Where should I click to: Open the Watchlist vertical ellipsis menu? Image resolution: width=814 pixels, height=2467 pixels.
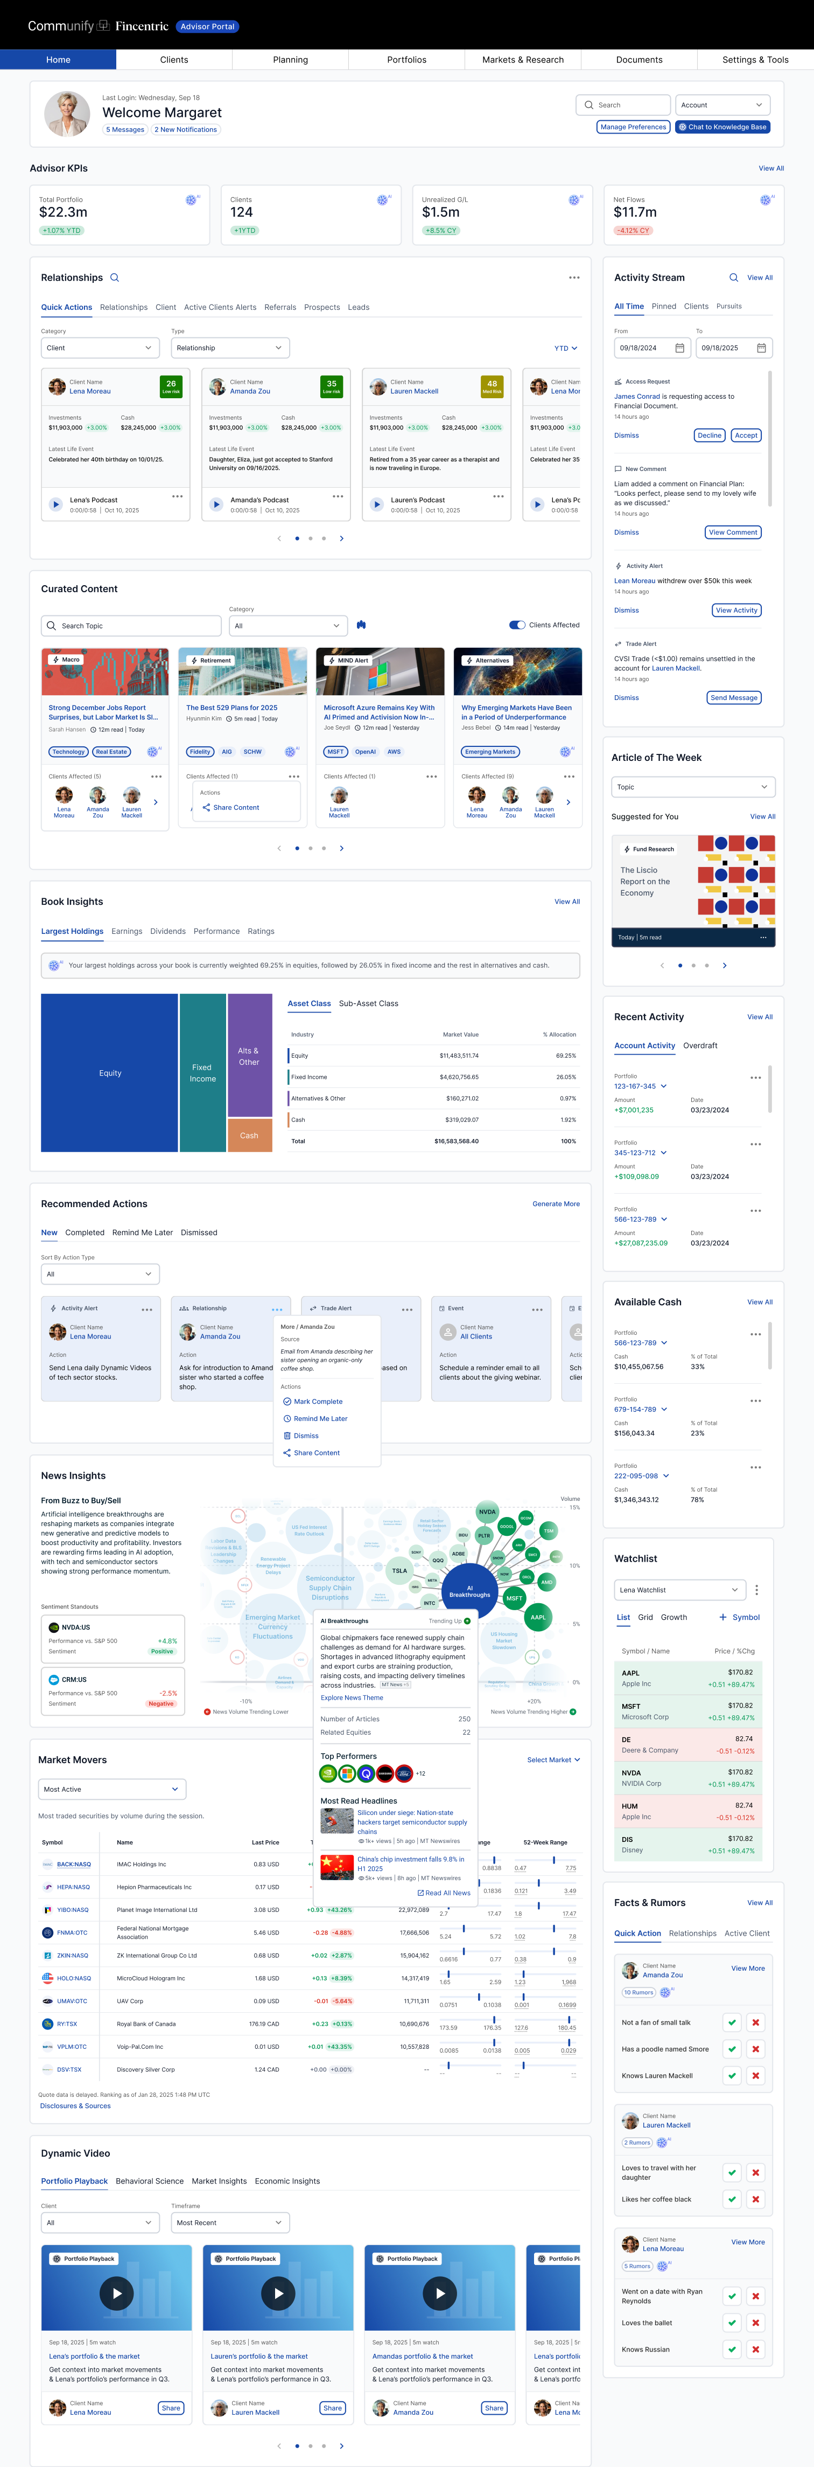756,1590
